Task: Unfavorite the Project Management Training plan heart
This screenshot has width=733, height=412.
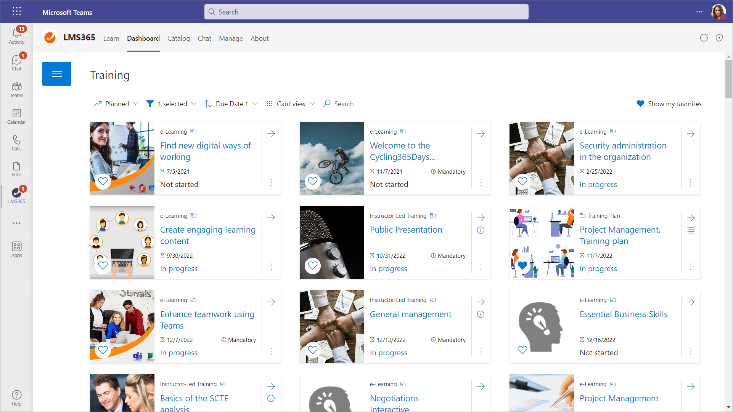Action: pyautogui.click(x=522, y=265)
